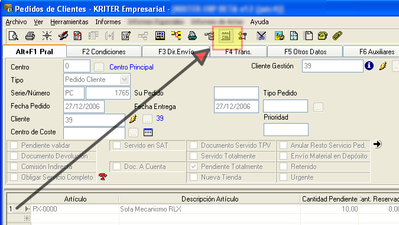Click the scissors icon in toolbar
The height and width of the screenshot is (225, 399).
click(261, 36)
